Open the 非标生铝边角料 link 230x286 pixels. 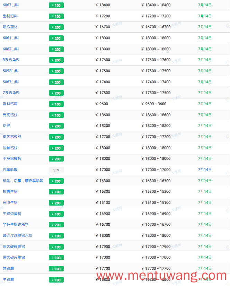pyautogui.click(x=16, y=225)
